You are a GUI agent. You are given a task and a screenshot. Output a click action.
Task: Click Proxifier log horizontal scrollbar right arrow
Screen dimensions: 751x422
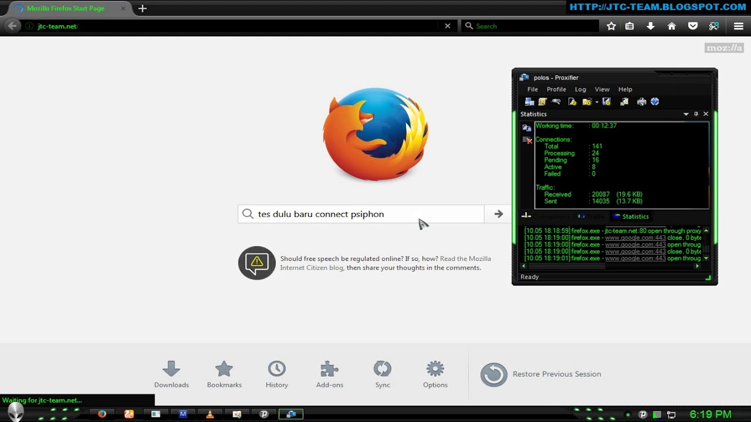[697, 266]
